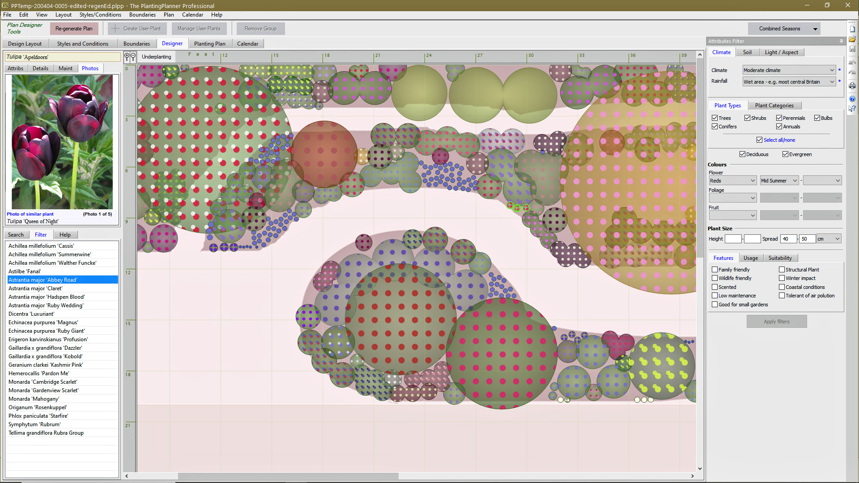Open help via blue question icon
This screenshot has height=483, width=859.
click(x=852, y=99)
